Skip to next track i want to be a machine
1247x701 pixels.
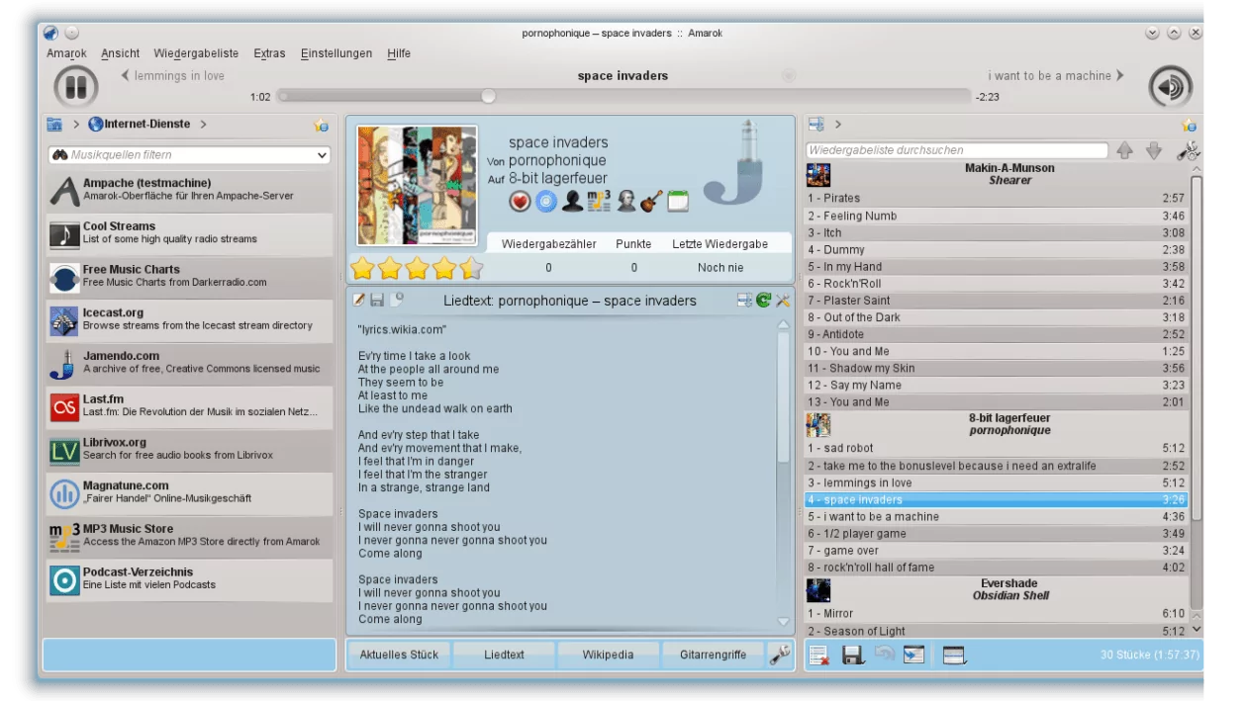1056,76
